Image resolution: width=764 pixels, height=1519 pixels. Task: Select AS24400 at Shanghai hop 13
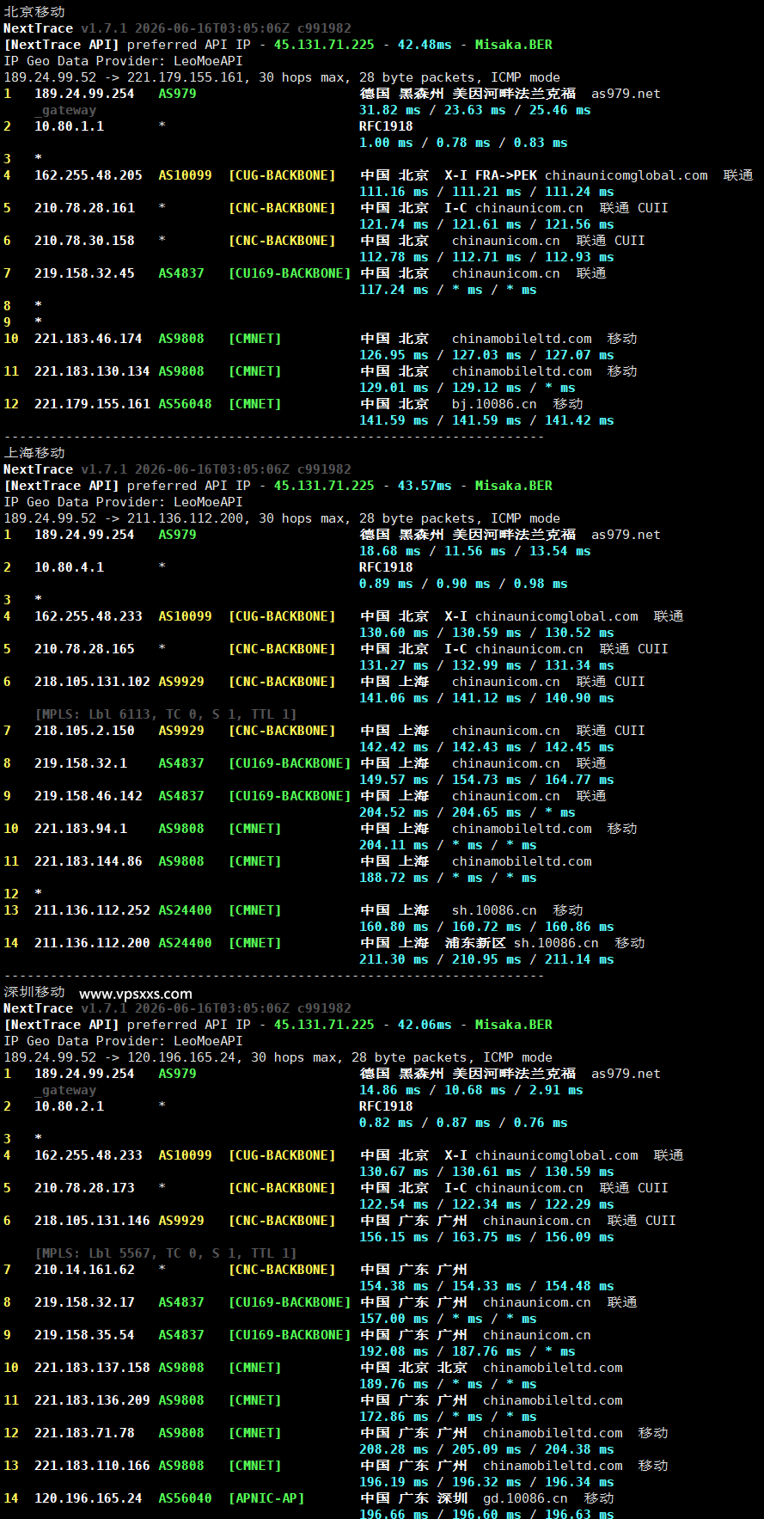click(x=185, y=910)
